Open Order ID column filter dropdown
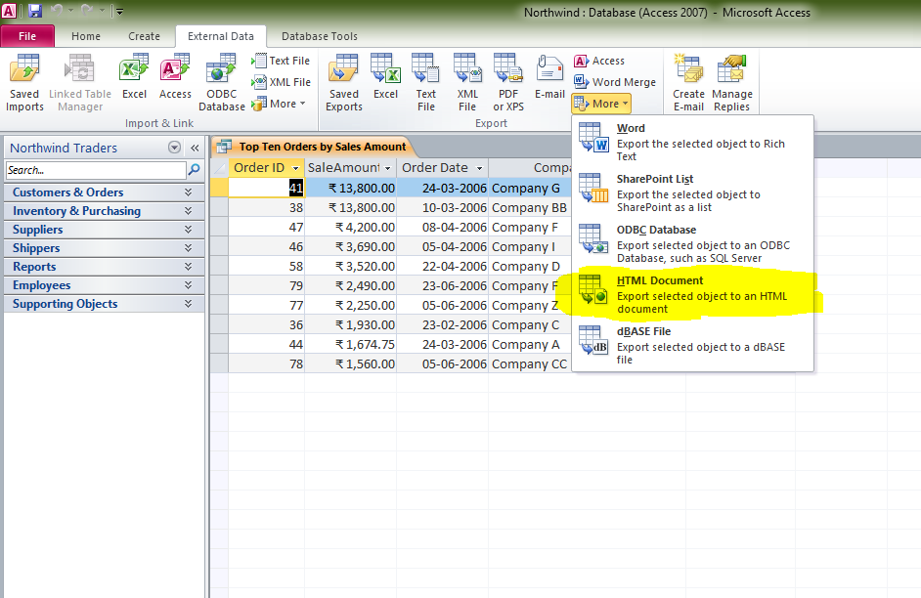The height and width of the screenshot is (598, 921). pos(296,168)
